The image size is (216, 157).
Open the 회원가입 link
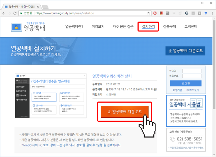pos(177,90)
